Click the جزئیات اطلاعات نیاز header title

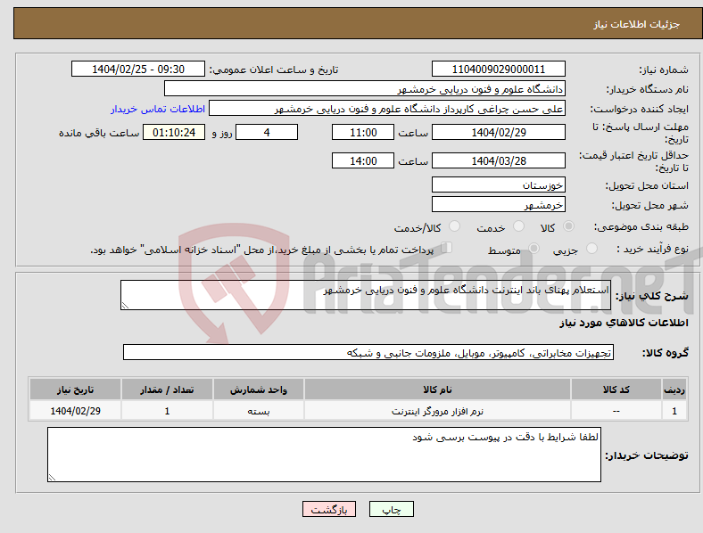click(x=636, y=24)
